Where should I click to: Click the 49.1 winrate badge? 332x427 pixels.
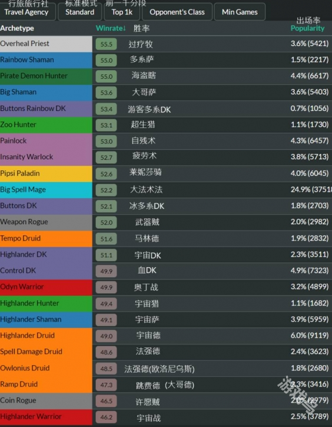click(107, 320)
